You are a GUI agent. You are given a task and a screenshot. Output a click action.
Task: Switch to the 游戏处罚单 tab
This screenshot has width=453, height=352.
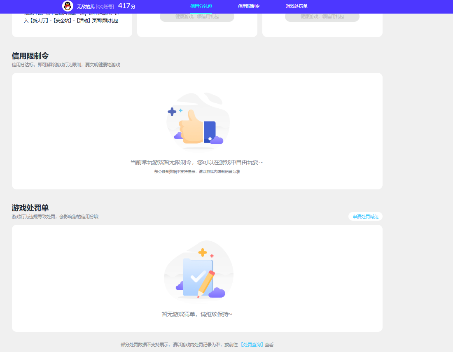296,7
